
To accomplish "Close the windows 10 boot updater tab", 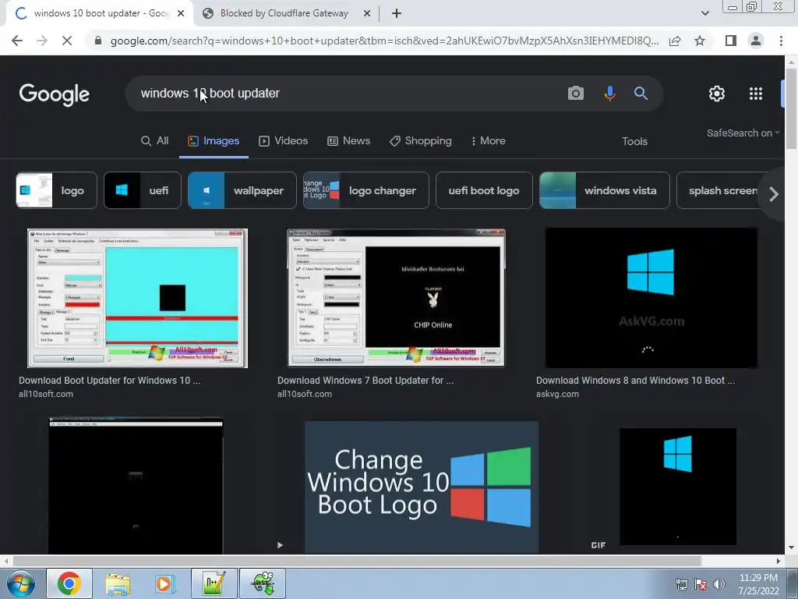I will tap(181, 14).
